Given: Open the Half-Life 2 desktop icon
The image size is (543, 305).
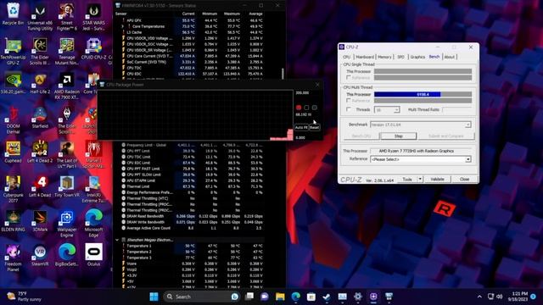Looking at the screenshot, I should [40, 83].
